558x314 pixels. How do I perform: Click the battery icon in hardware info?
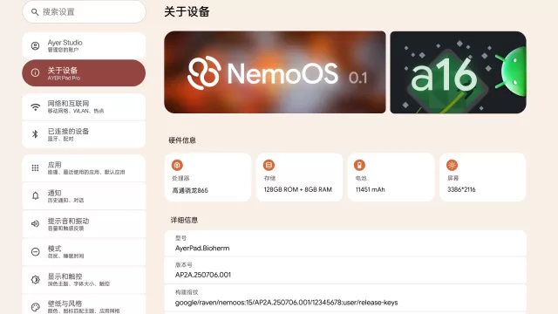tap(359, 165)
